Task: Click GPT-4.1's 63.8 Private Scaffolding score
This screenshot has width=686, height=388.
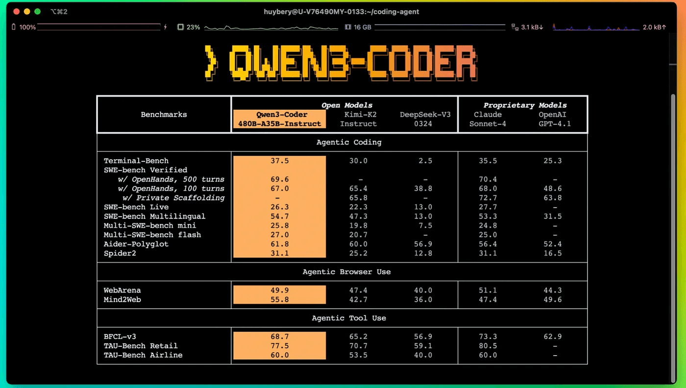Action: click(x=553, y=198)
